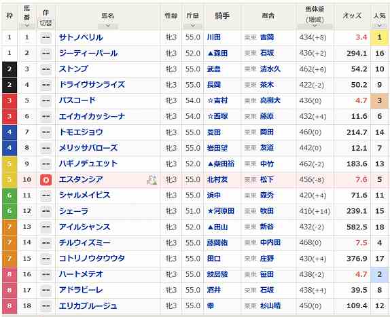Open the mark selector for ストンプ
This screenshot has height=317, width=390.
46,69
